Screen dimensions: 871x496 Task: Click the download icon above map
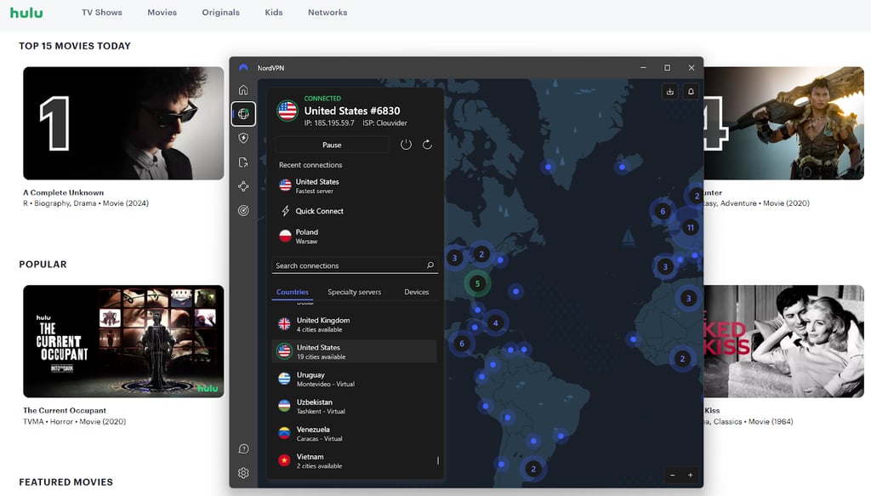[x=670, y=92]
